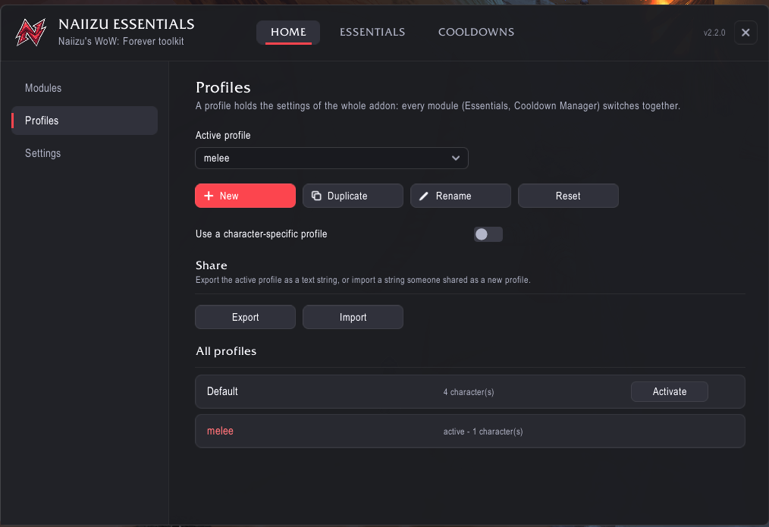Click 'Naiizu's WoW: Forever toolkit' subtitle
Screen dimensions: 769x527
[121, 41]
